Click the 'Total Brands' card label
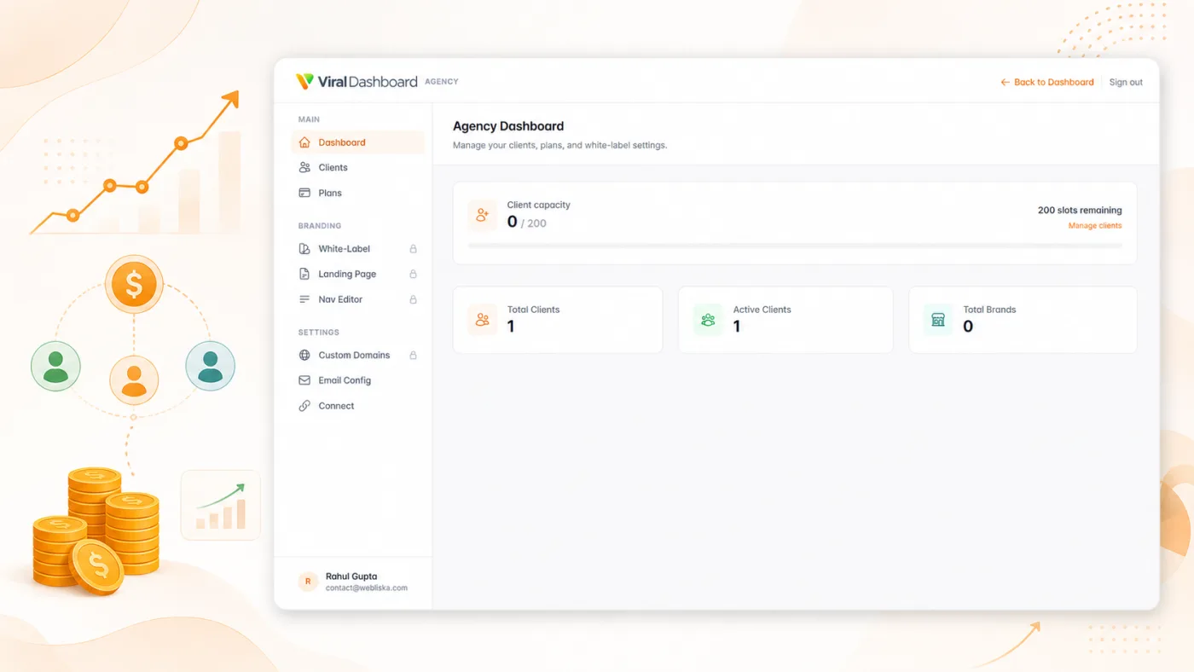 point(990,310)
